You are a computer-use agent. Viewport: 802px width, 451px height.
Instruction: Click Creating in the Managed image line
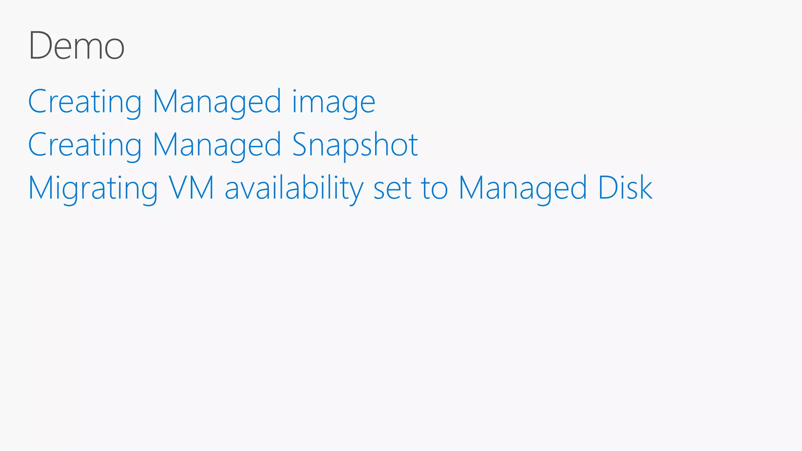[85, 103]
